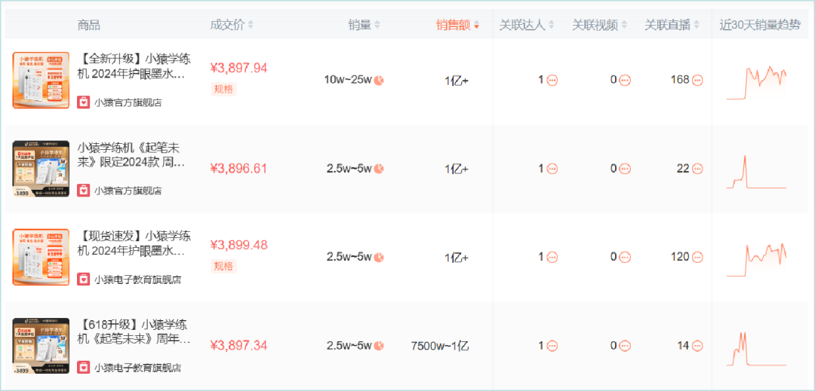This screenshot has width=815, height=391.
Task: Click the details icon next to 168 livestreams
Action: tap(697, 80)
